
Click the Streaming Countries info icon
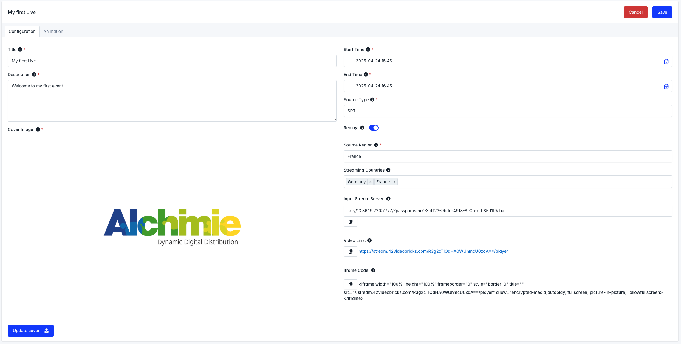388,170
